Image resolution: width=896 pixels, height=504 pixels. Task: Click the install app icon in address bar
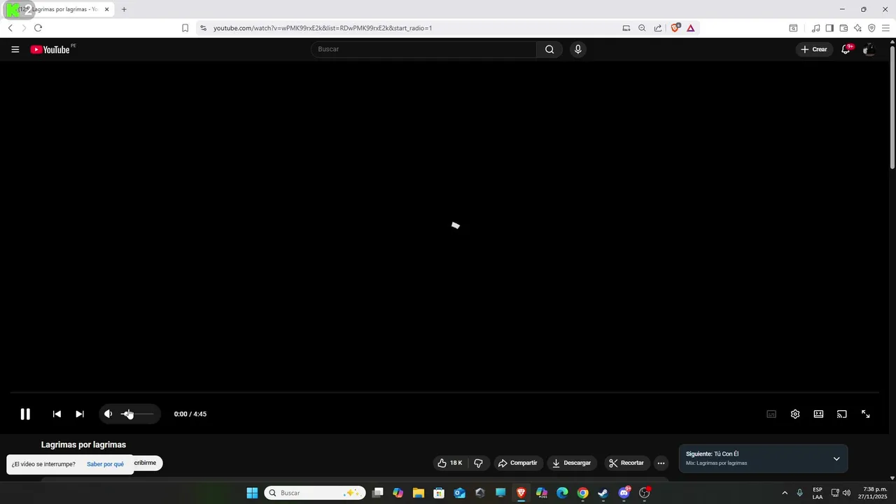pyautogui.click(x=626, y=28)
